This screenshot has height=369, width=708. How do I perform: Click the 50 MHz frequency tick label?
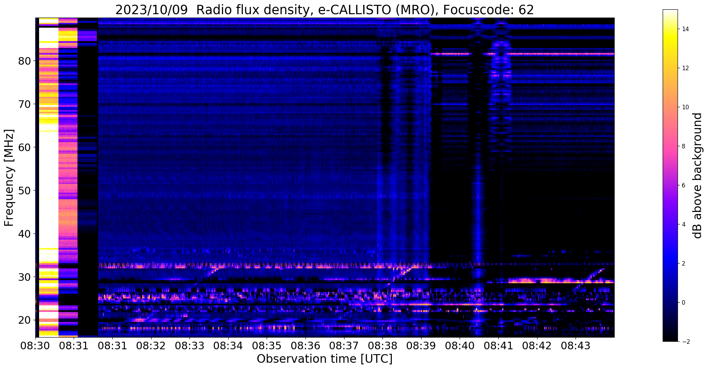(x=25, y=191)
